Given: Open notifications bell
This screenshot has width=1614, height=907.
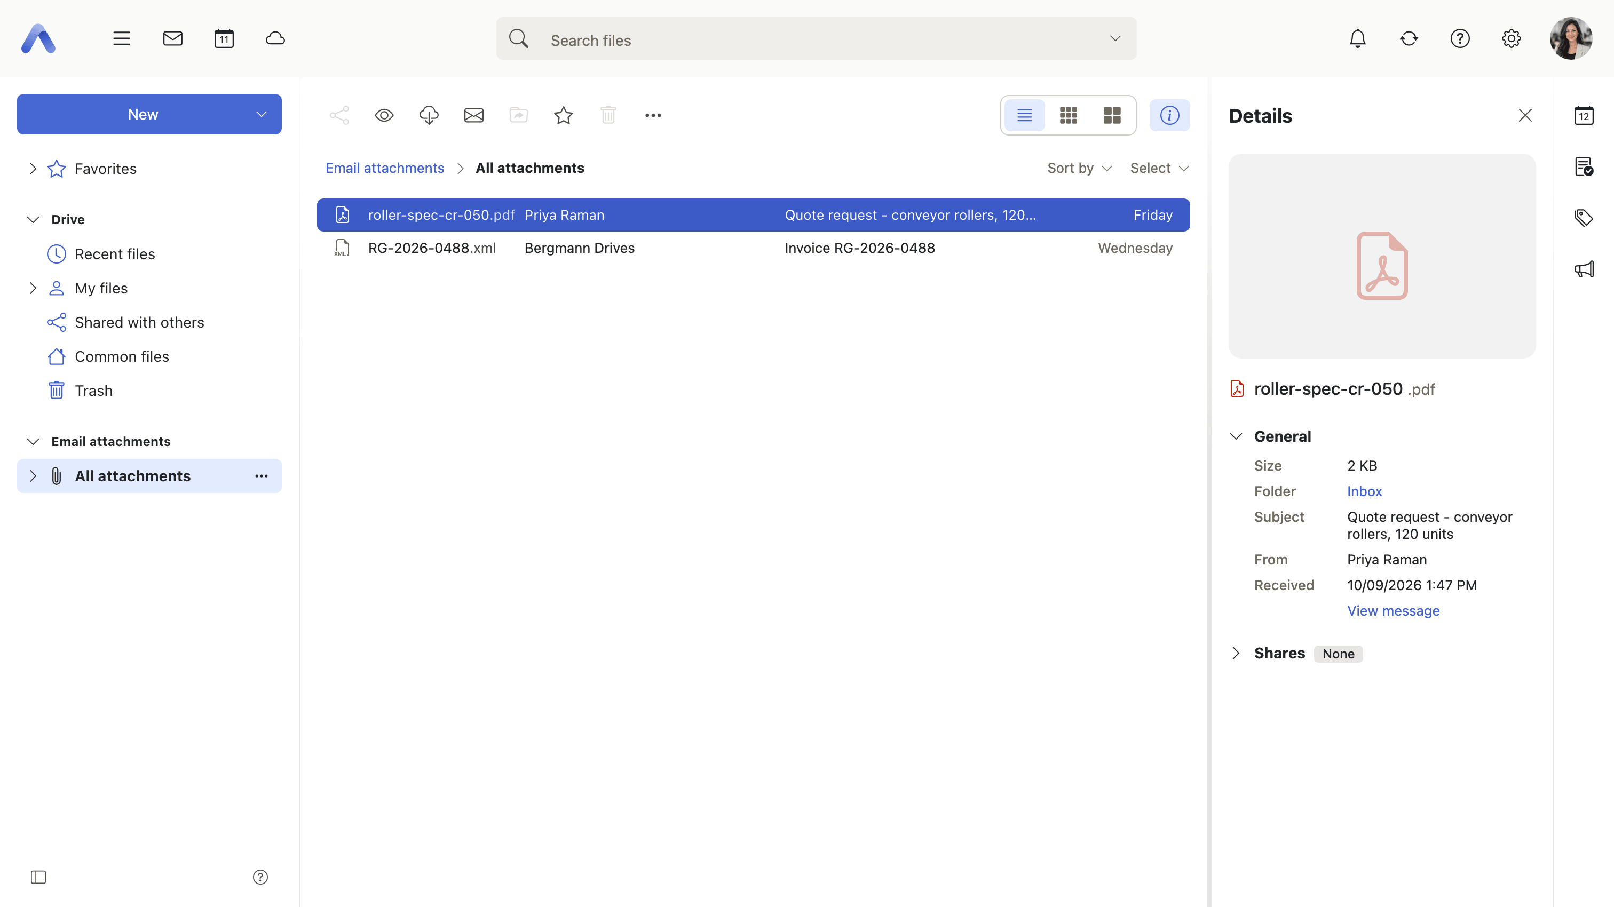Looking at the screenshot, I should point(1357,39).
